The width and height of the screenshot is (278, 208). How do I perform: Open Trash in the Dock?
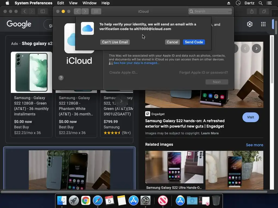(216, 201)
